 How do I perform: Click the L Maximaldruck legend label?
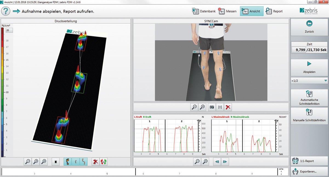coord(221,117)
